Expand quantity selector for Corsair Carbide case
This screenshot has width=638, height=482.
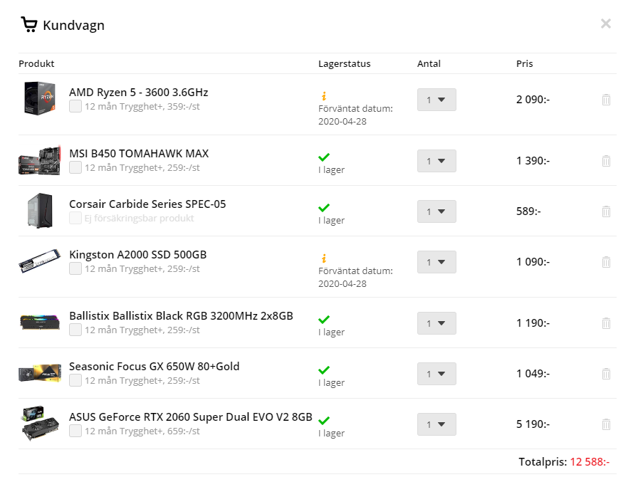436,211
